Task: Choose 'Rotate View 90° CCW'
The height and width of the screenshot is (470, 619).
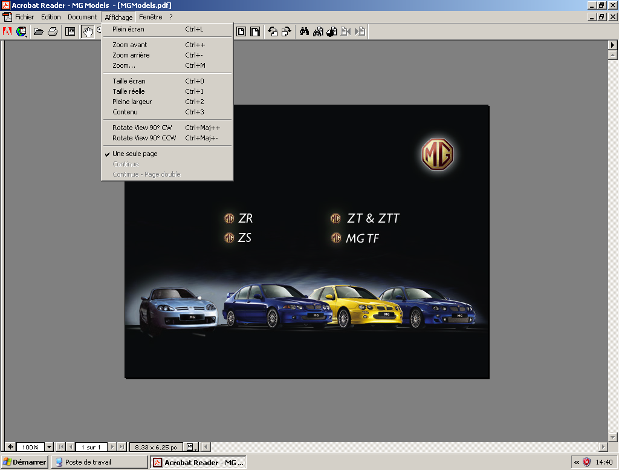Action: 167,138
